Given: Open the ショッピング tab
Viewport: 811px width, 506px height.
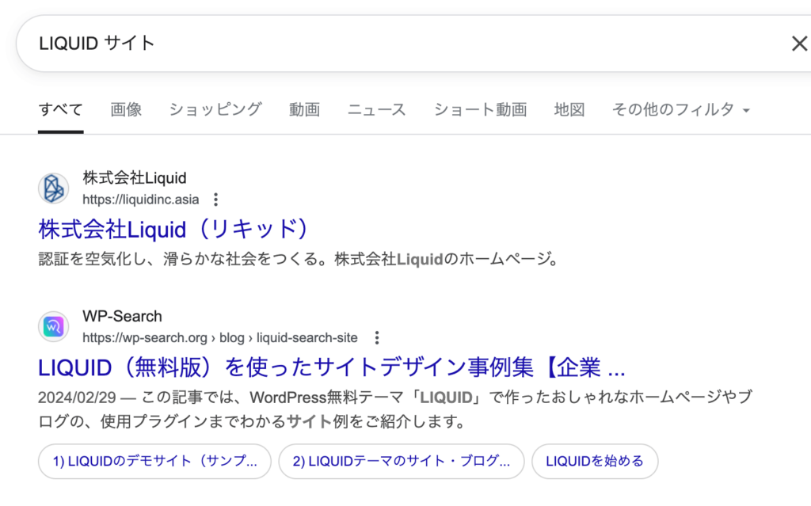Looking at the screenshot, I should pyautogui.click(x=215, y=110).
